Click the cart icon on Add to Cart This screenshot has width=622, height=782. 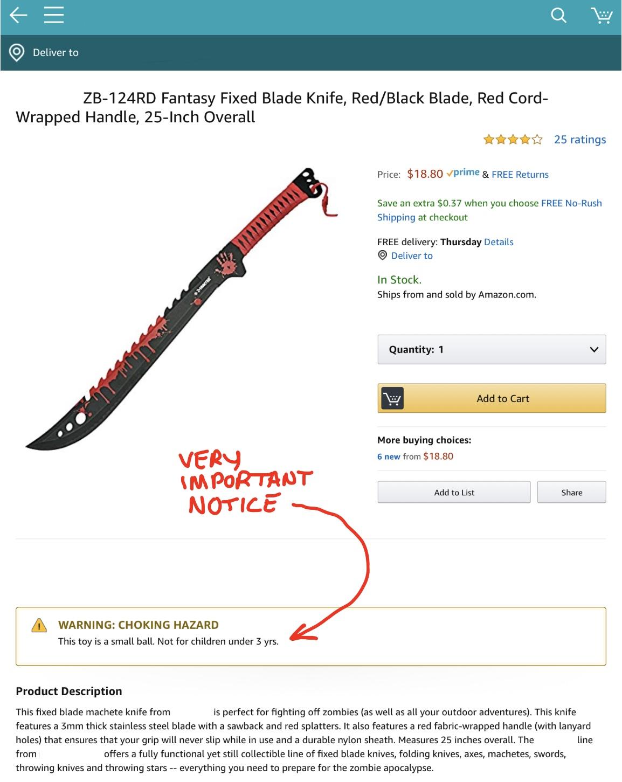[392, 399]
